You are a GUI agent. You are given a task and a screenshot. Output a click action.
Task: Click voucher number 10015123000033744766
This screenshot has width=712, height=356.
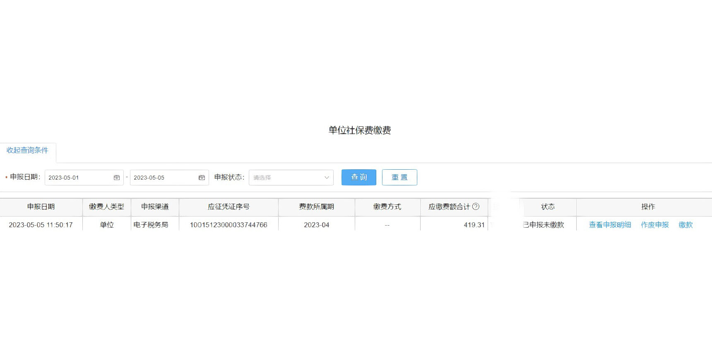pos(229,225)
